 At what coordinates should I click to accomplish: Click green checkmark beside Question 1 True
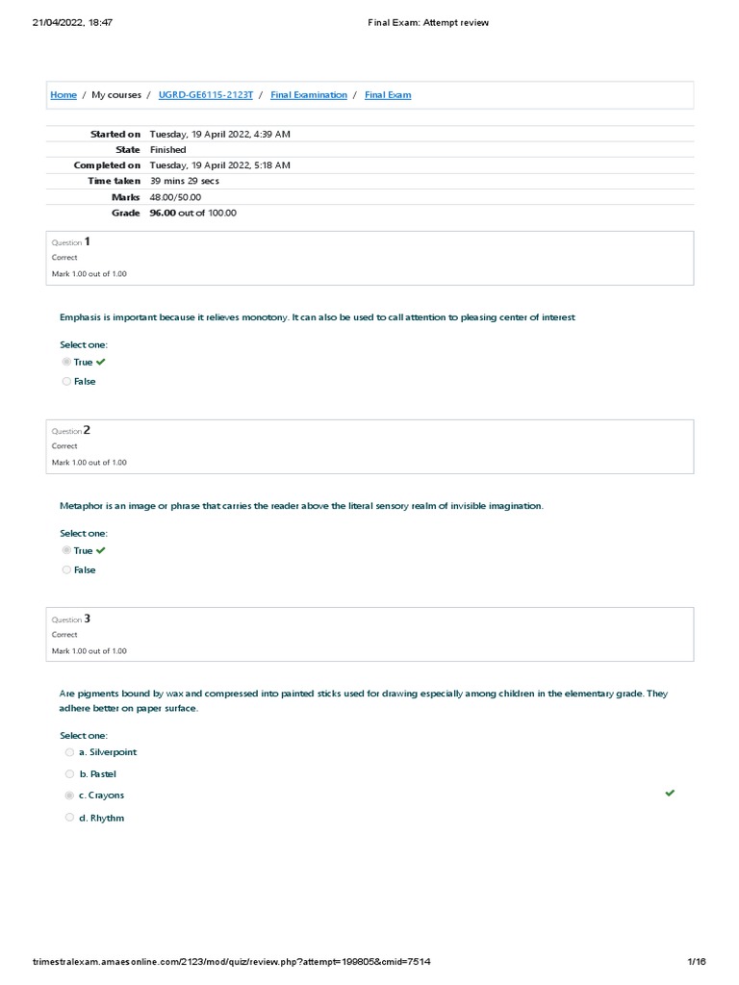point(101,363)
